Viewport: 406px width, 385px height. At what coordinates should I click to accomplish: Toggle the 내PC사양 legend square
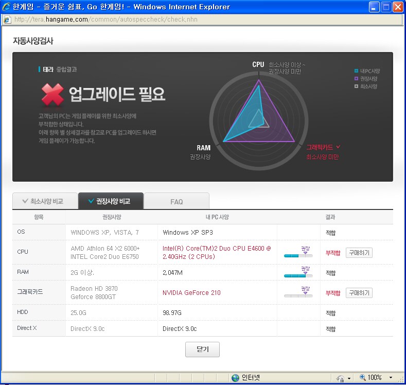click(356, 71)
